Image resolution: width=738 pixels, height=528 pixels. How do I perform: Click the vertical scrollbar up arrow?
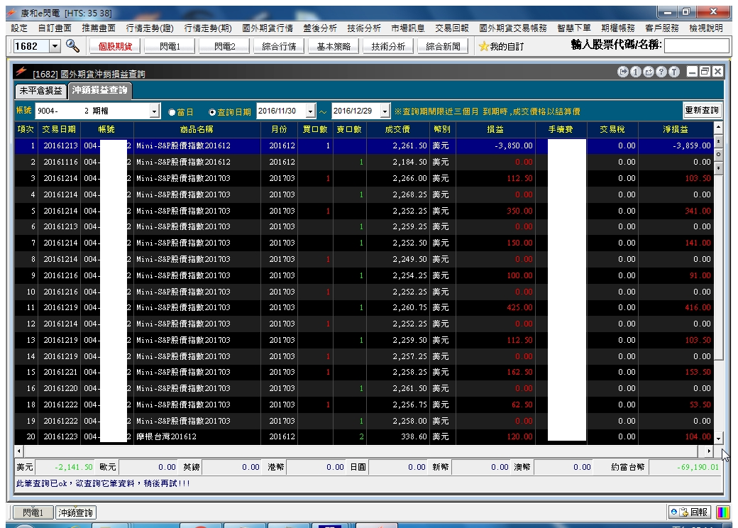click(x=718, y=127)
